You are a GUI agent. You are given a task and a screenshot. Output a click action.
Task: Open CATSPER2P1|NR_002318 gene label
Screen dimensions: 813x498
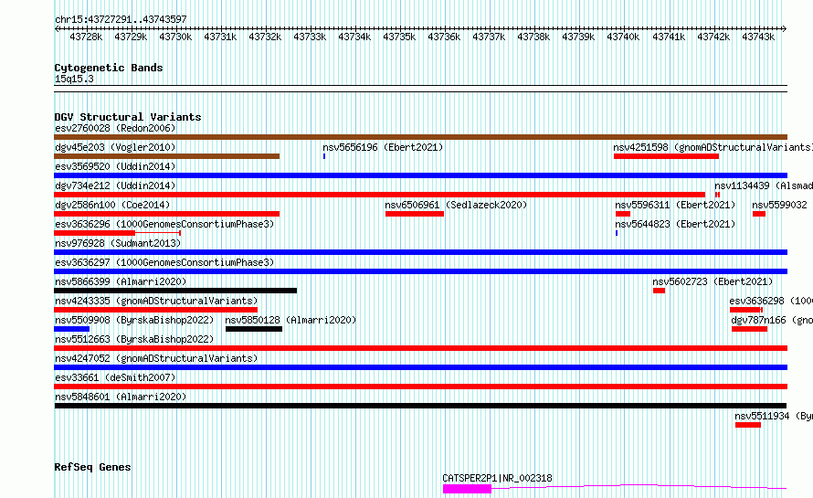[497, 478]
